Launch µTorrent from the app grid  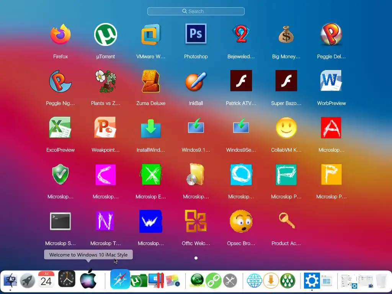coord(106,34)
